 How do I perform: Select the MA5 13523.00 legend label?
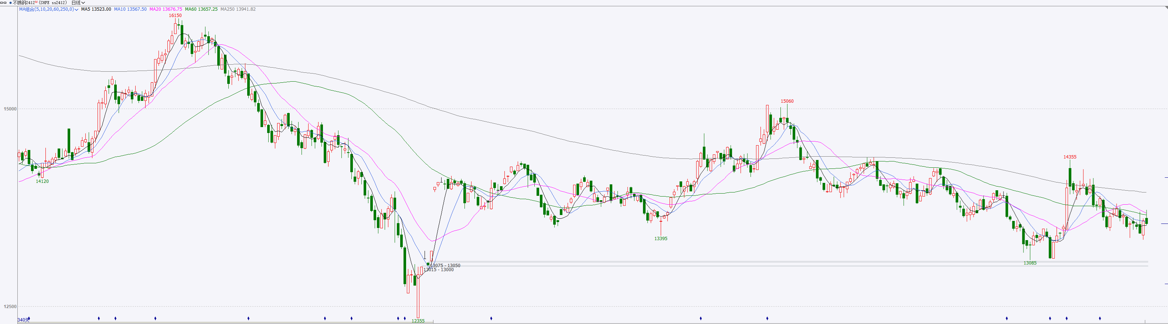tap(96, 9)
